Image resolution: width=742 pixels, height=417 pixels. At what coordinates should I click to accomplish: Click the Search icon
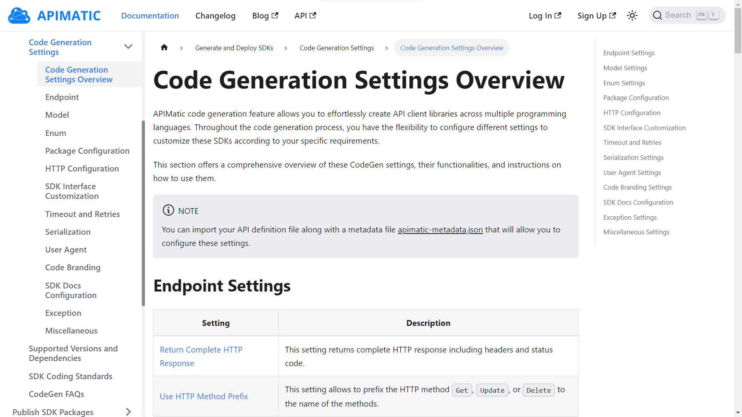658,15
